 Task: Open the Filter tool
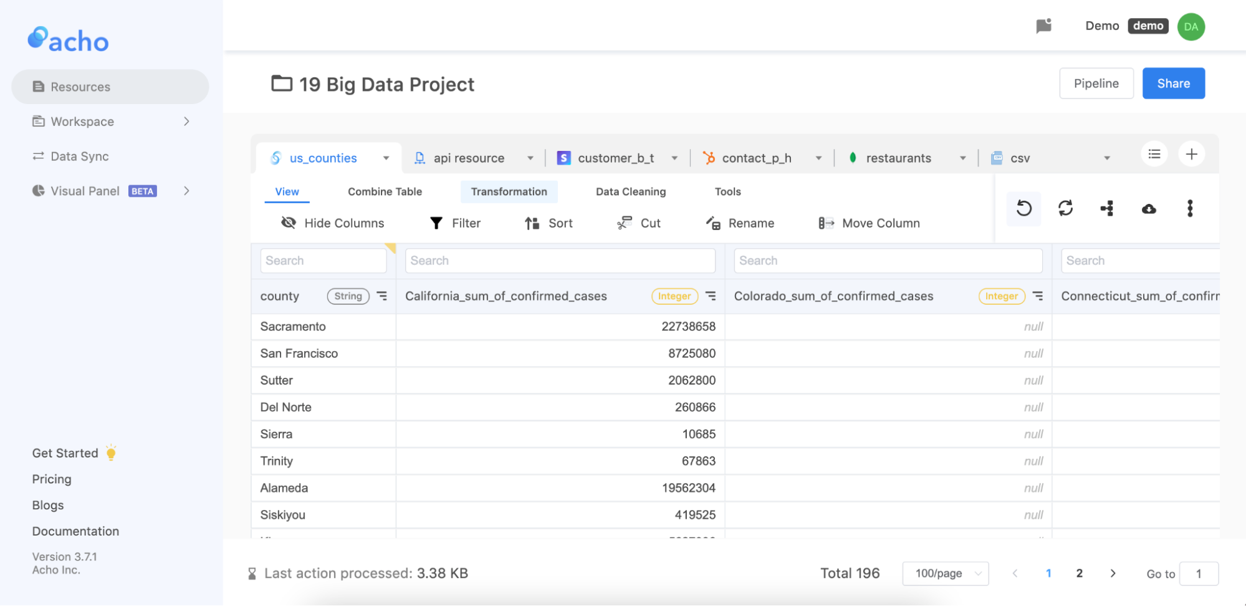click(x=455, y=223)
